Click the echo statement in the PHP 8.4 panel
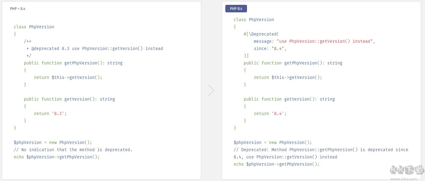The width and height of the screenshot is (425, 181). pos(276,164)
